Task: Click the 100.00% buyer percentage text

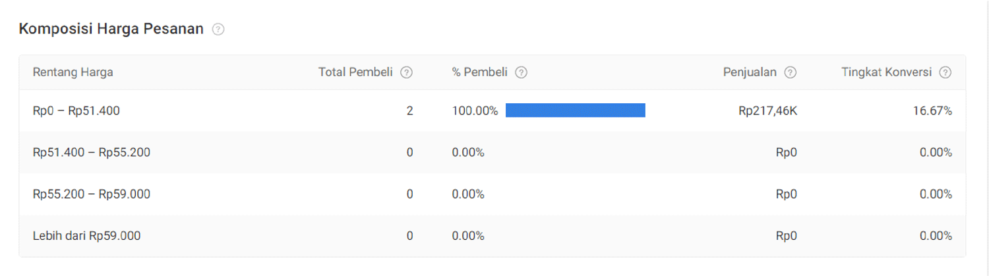Action: pos(475,111)
